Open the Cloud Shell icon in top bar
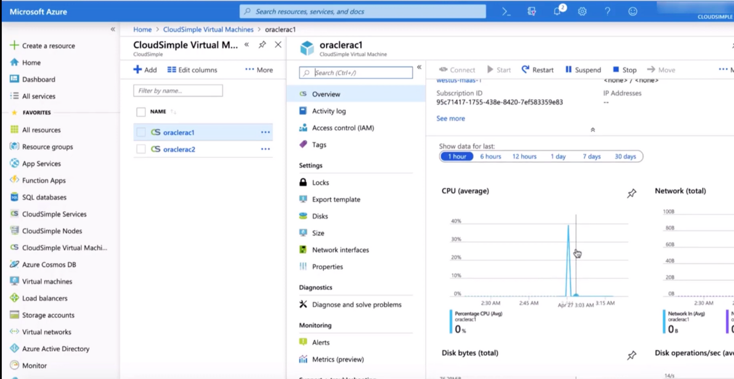Image resolution: width=734 pixels, height=379 pixels. [506, 11]
